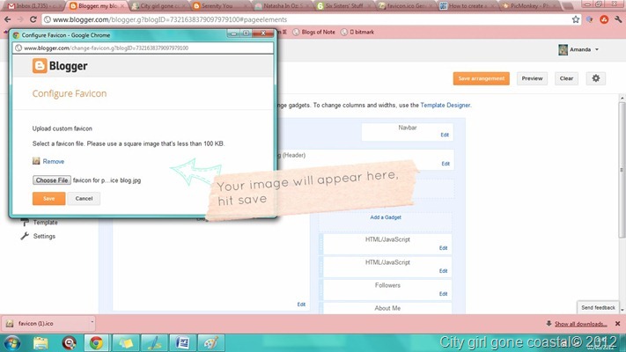This screenshot has height=352, width=626.
Task: Click the Settings wrench in the sidebar
Action: point(25,236)
